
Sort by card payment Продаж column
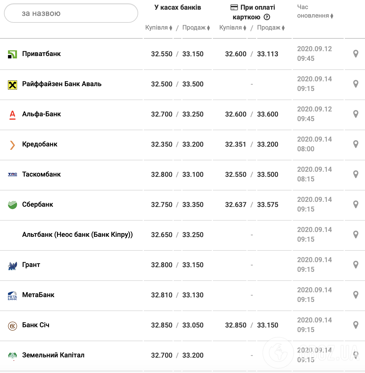[x=271, y=28]
